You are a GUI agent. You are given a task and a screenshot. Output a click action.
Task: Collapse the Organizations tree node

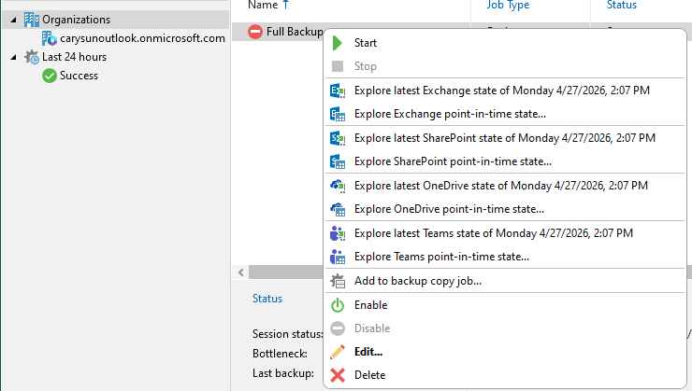13,20
